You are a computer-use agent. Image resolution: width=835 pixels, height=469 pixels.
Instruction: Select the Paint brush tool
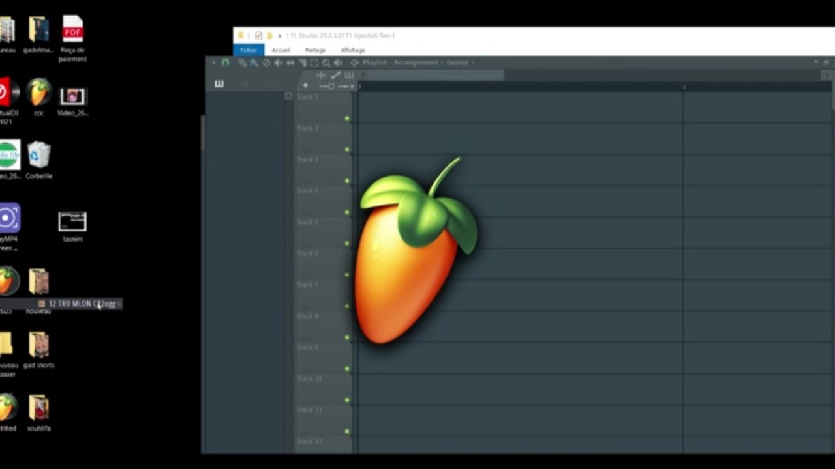coord(254,63)
